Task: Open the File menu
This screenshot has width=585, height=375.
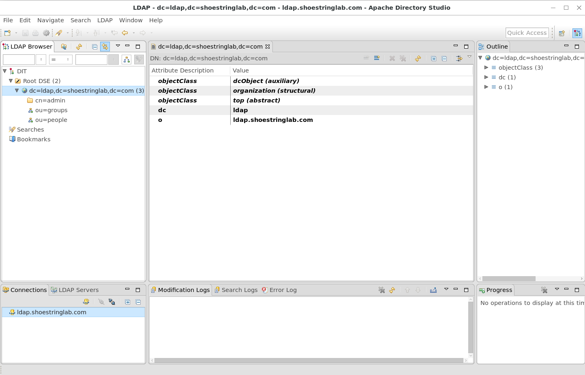Action: click(x=8, y=20)
